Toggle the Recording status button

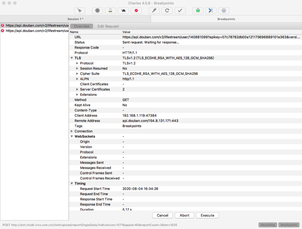click(268, 225)
